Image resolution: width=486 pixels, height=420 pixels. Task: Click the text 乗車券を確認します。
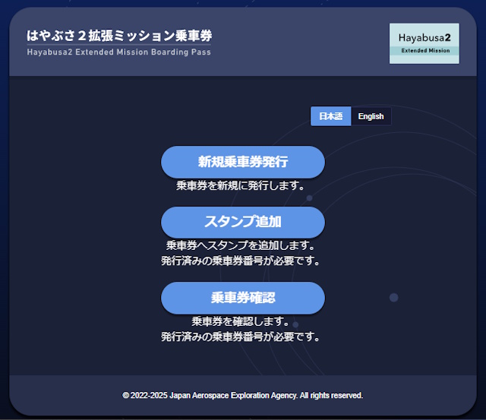click(241, 321)
